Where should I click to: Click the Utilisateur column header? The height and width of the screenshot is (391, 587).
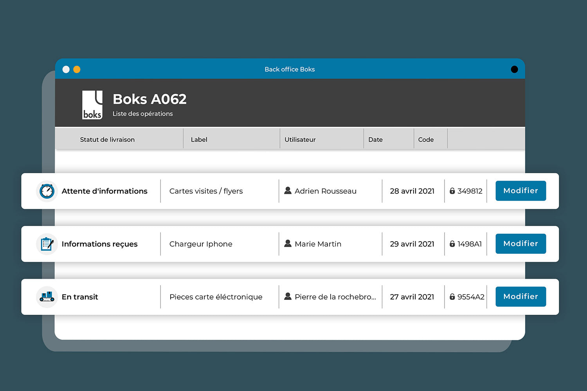click(x=300, y=140)
